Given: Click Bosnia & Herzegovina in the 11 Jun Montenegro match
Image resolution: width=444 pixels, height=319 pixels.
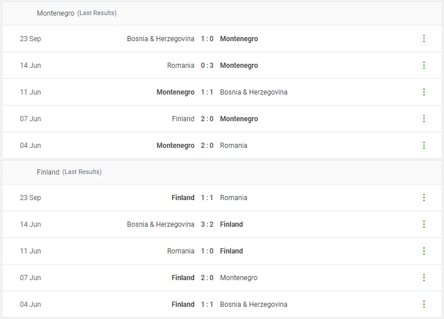Looking at the screenshot, I should click(x=254, y=92).
